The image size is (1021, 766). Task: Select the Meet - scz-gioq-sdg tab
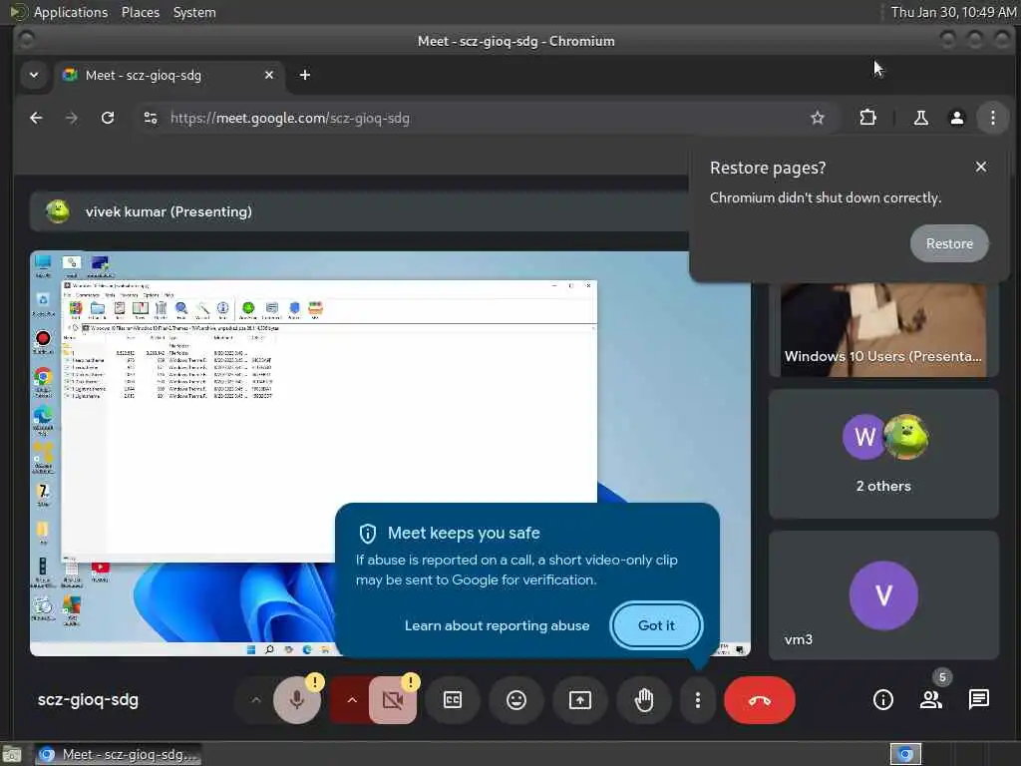pyautogui.click(x=168, y=75)
